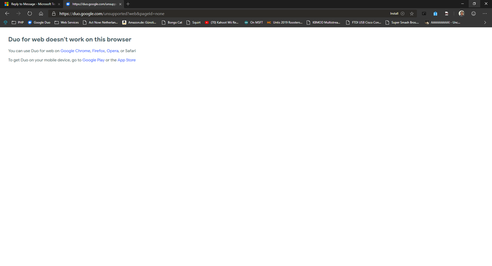Click the forward navigation arrow

click(x=19, y=13)
